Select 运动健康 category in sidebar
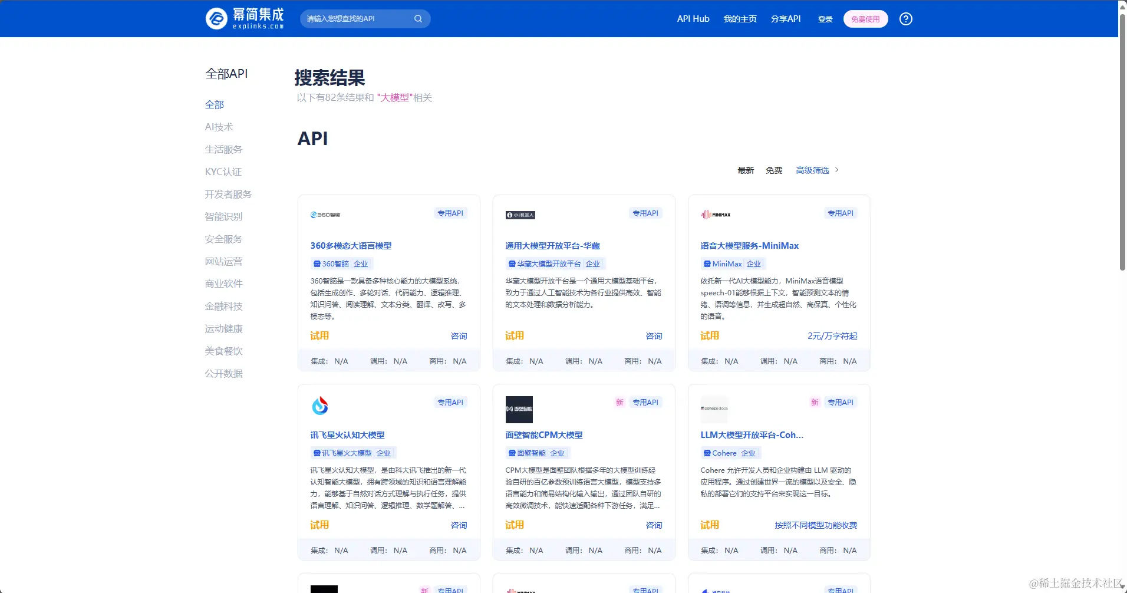 point(223,328)
